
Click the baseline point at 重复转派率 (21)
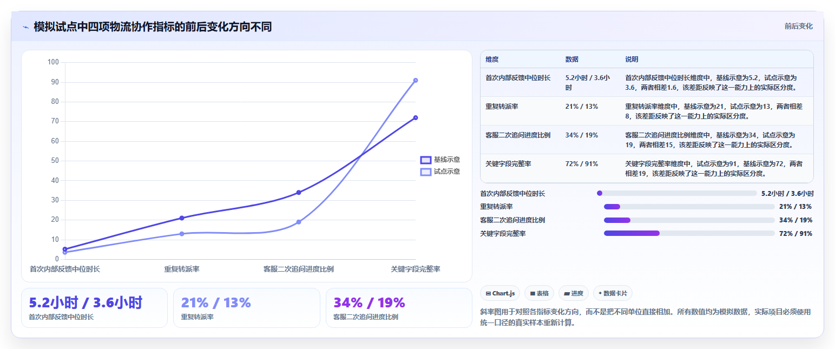coord(182,218)
